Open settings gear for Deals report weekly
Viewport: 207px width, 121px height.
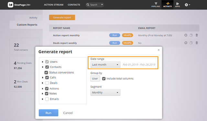[186, 43]
